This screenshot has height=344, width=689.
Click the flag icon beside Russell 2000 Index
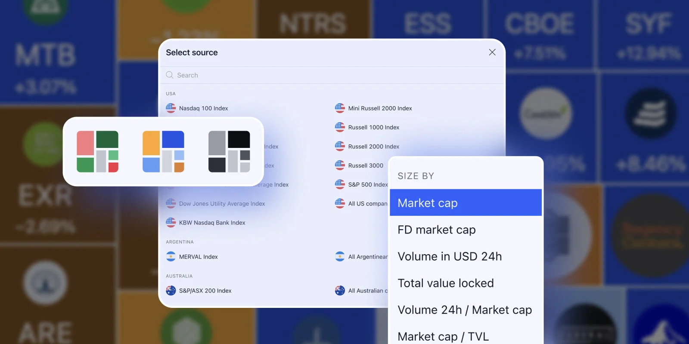[x=340, y=146]
